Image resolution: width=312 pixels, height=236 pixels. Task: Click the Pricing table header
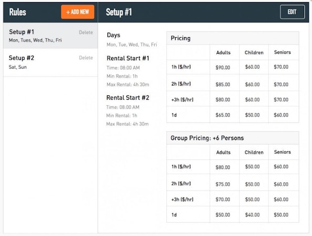pyautogui.click(x=233, y=38)
